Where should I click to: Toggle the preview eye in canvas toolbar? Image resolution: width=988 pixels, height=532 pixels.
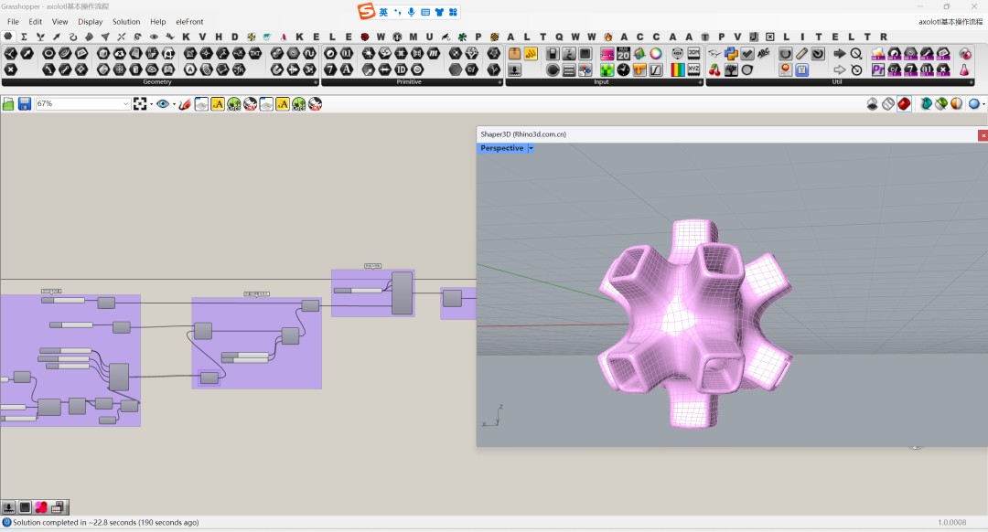click(x=163, y=104)
